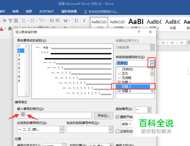Choose 正文 in the link-style dropdown list

(133, 73)
